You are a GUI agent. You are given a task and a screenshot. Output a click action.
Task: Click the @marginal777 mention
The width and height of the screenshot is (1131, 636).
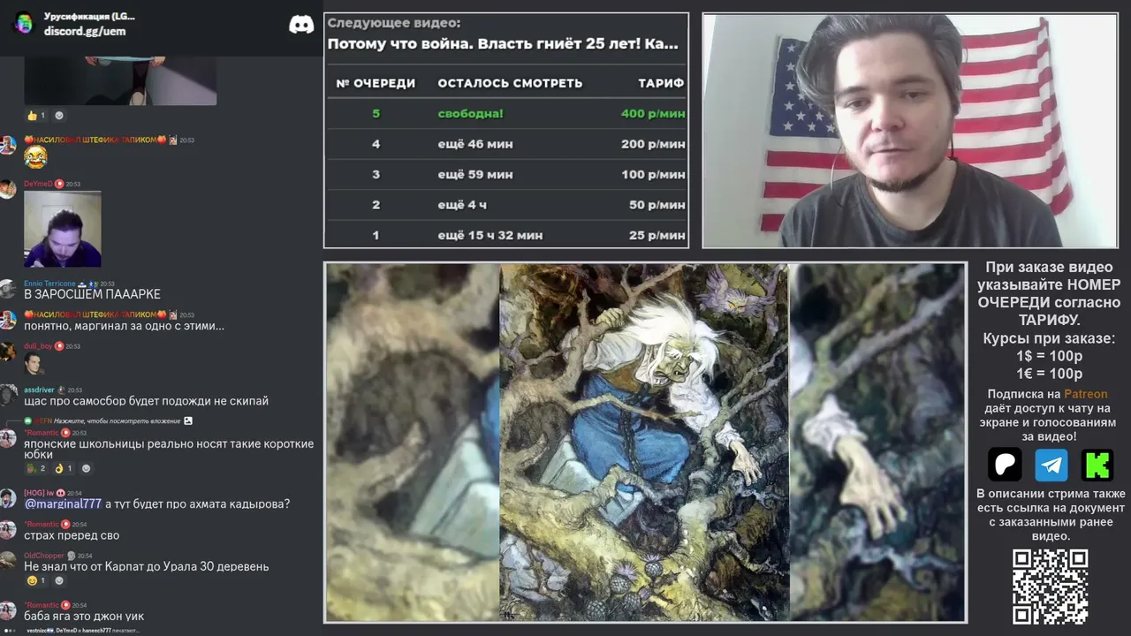(63, 503)
